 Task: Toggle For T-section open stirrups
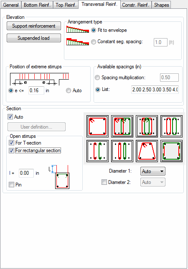[x=11, y=143]
